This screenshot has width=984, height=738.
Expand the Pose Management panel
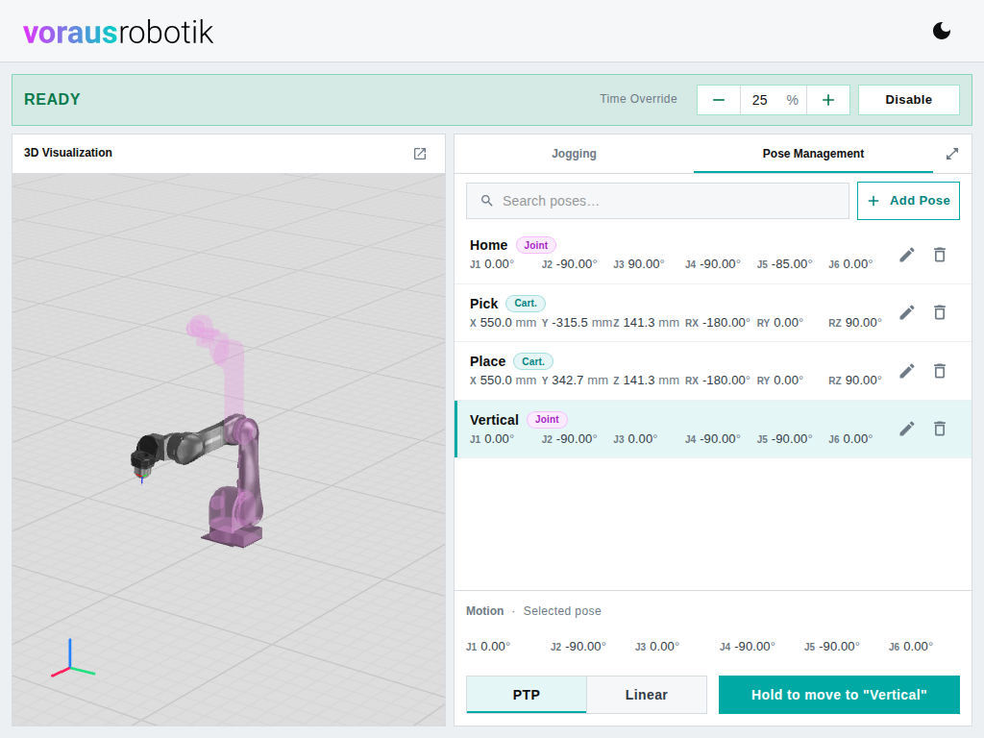(952, 154)
